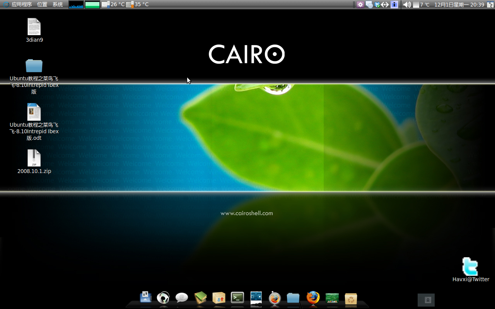
Task: Open the 系统 system menu
Action: [x=58, y=5]
